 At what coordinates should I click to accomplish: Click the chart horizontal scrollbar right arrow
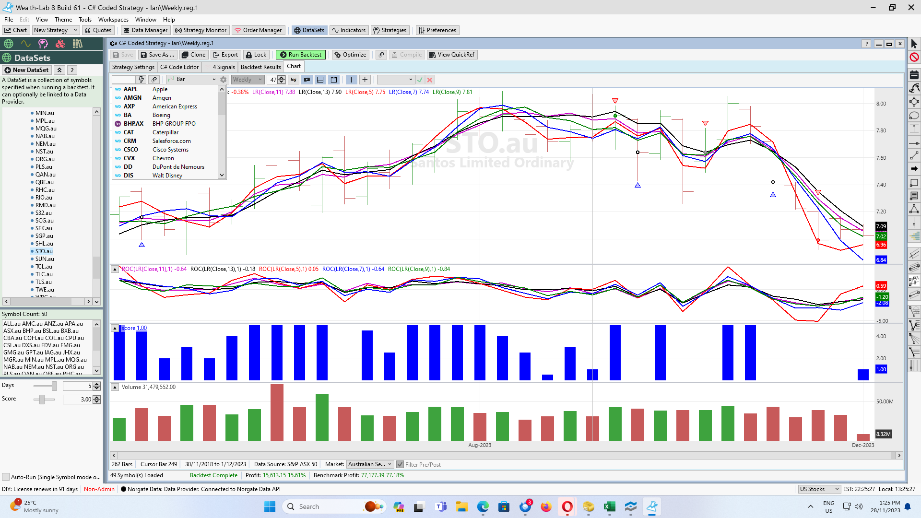point(899,455)
